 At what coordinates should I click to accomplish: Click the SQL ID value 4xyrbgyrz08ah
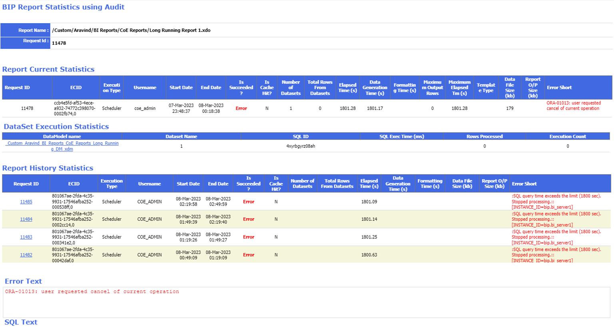[x=301, y=146]
